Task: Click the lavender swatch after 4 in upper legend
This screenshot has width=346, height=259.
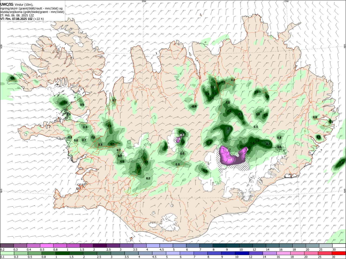Action: (x=153, y=246)
